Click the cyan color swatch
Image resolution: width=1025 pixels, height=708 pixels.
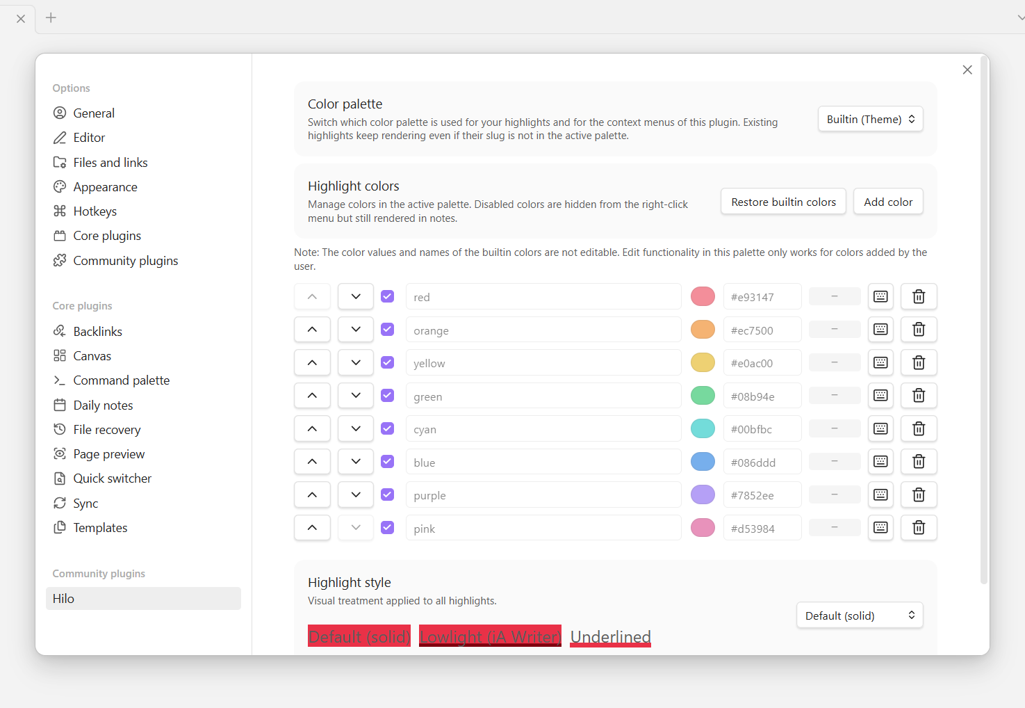[x=703, y=428]
